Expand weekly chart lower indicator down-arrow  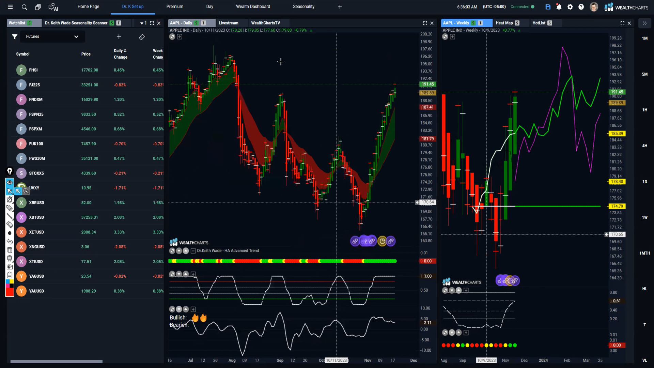tap(452, 333)
